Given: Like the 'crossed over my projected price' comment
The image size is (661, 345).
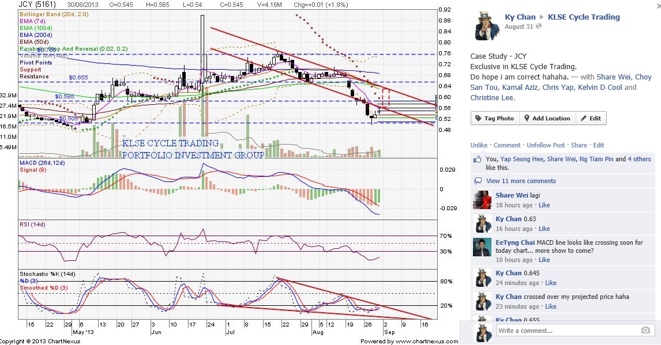Looking at the screenshot, I should (x=551, y=307).
